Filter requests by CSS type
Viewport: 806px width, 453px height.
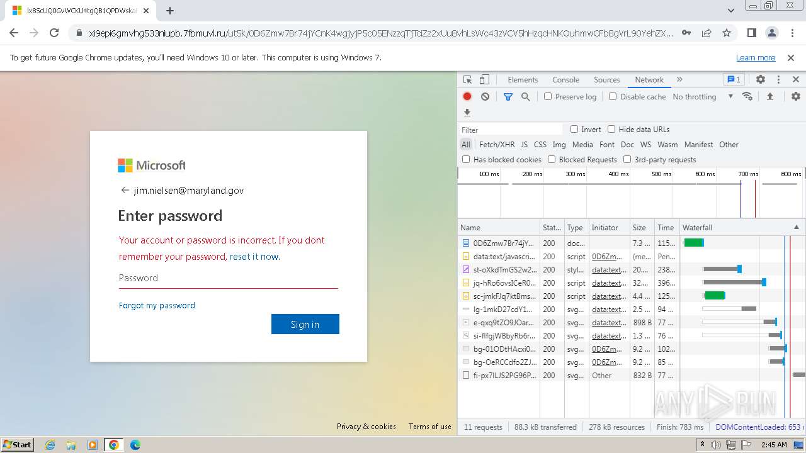[540, 145]
